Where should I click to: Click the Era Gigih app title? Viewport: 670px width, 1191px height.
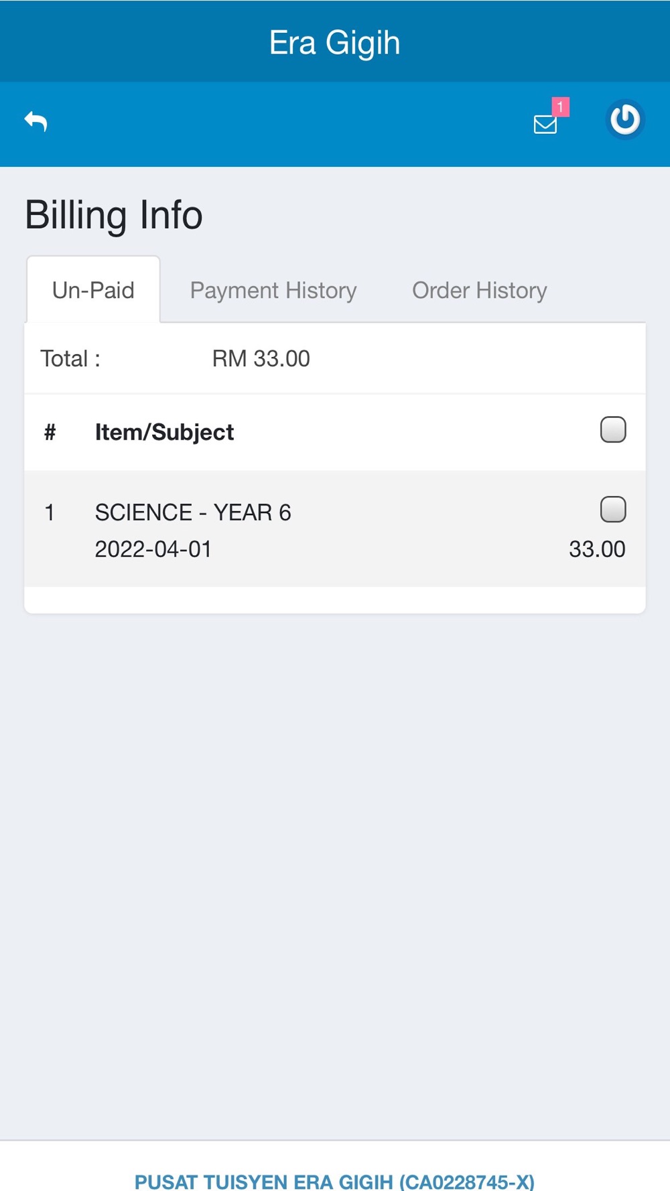[x=334, y=43]
